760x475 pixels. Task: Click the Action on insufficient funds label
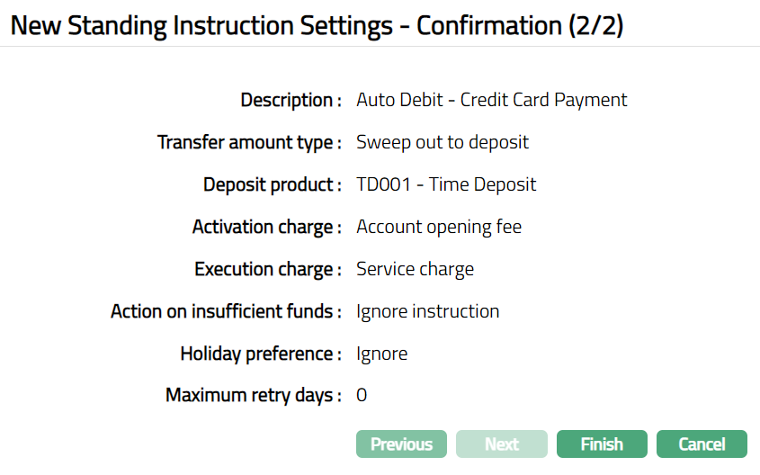tap(226, 311)
